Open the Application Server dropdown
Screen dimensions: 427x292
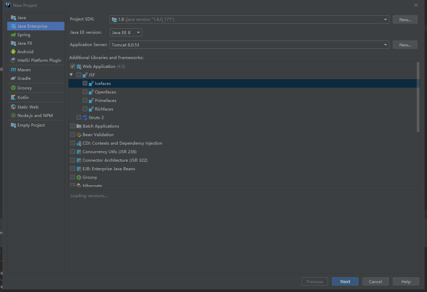(250, 45)
